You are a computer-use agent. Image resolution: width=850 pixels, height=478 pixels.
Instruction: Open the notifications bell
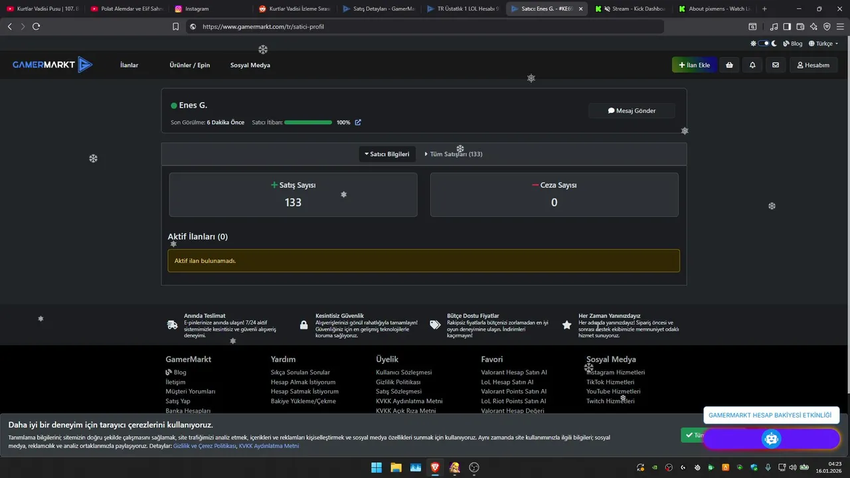tap(752, 65)
